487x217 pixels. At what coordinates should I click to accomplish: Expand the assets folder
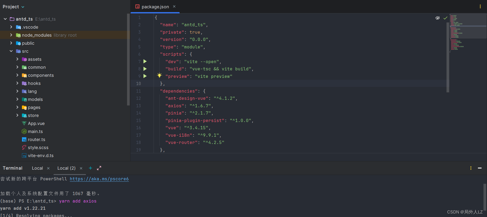(x=17, y=59)
